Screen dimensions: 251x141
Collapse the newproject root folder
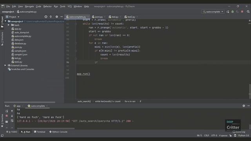(5, 21)
